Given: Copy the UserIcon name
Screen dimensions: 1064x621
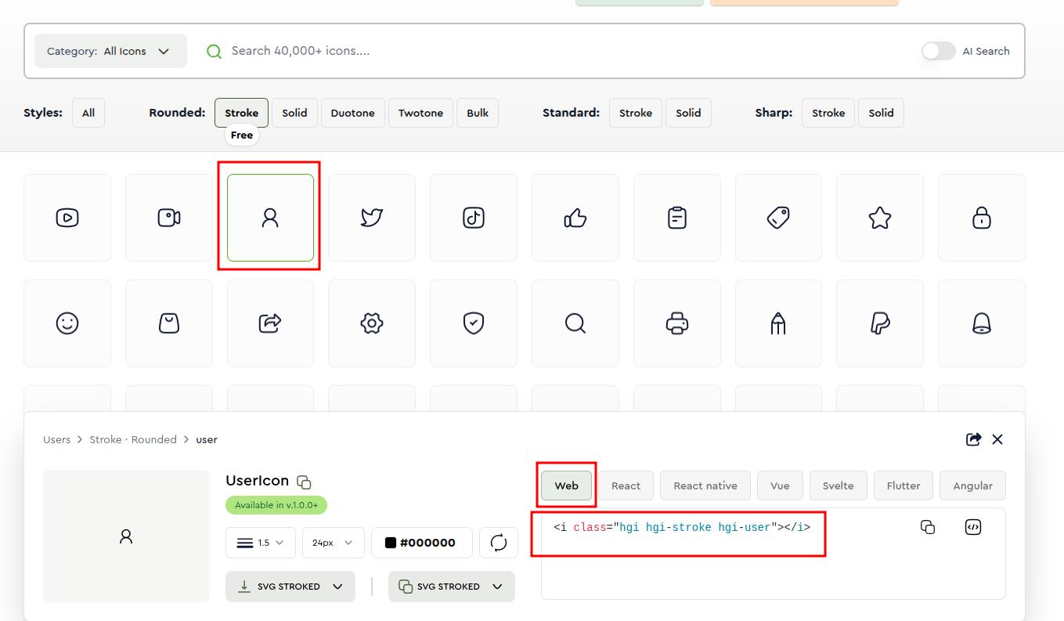Looking at the screenshot, I should click(304, 482).
